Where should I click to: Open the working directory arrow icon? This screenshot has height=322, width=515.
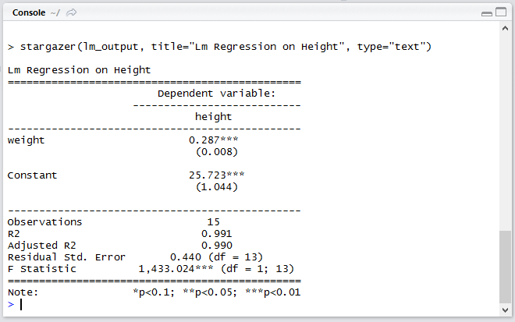72,13
